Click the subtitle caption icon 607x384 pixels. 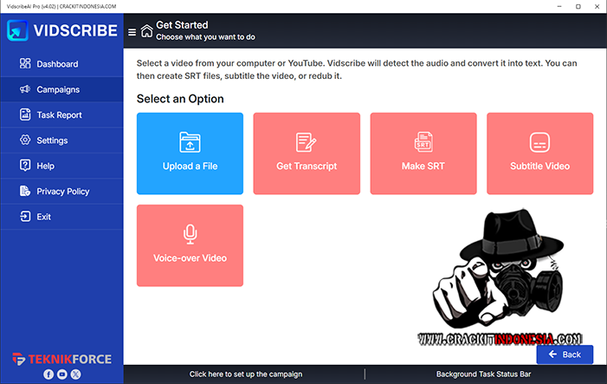(x=539, y=142)
